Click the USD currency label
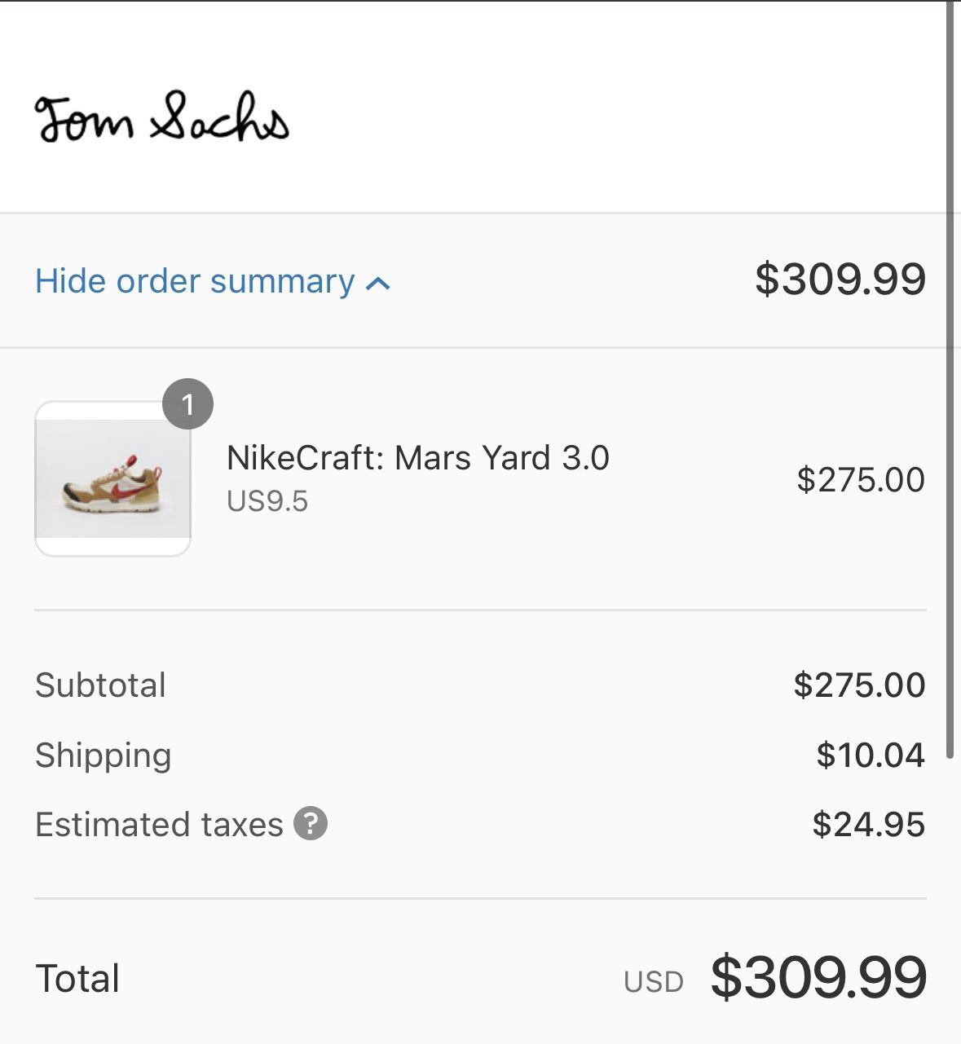Screen dimensions: 961x1044 [653, 982]
